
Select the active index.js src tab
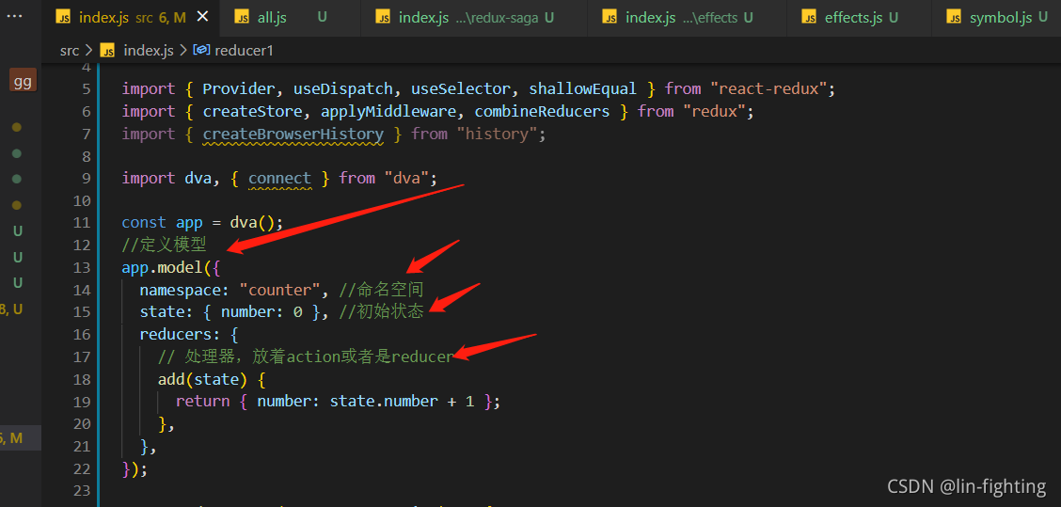[133, 18]
